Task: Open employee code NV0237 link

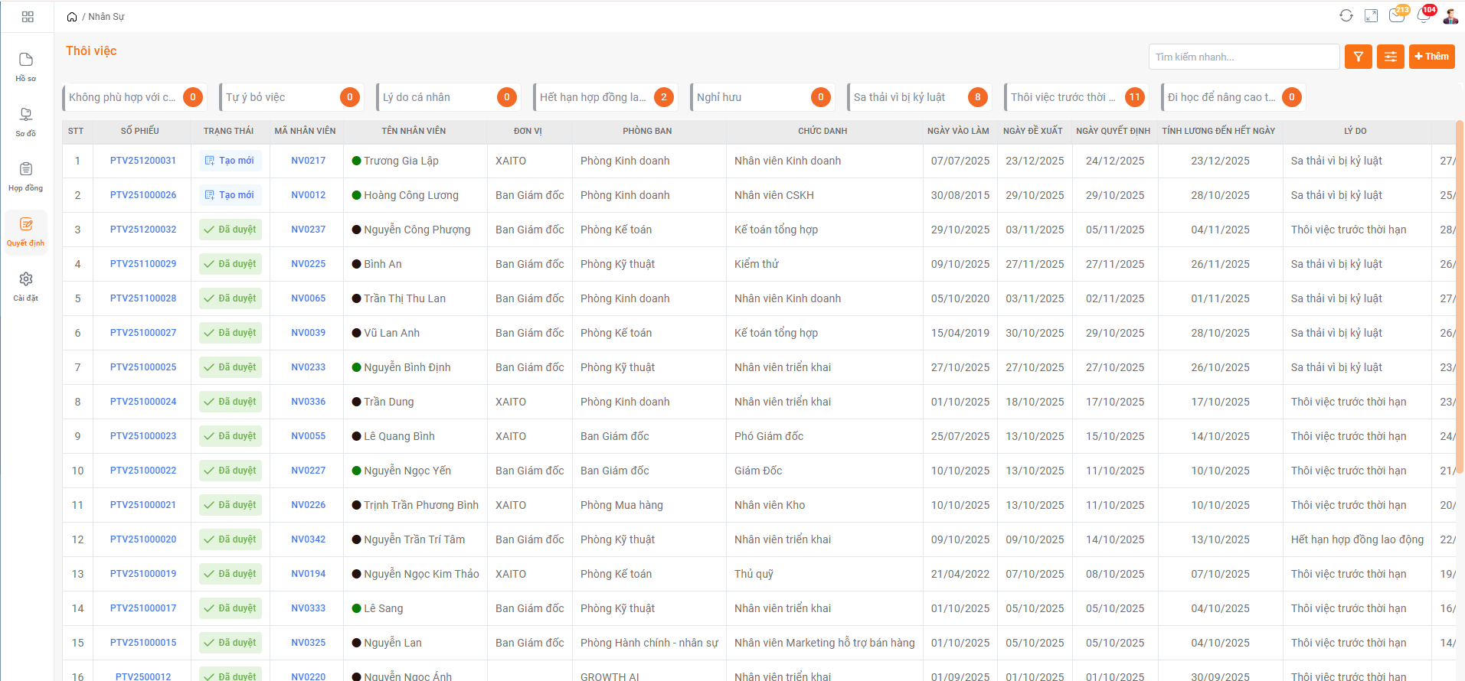Action: [x=308, y=230]
